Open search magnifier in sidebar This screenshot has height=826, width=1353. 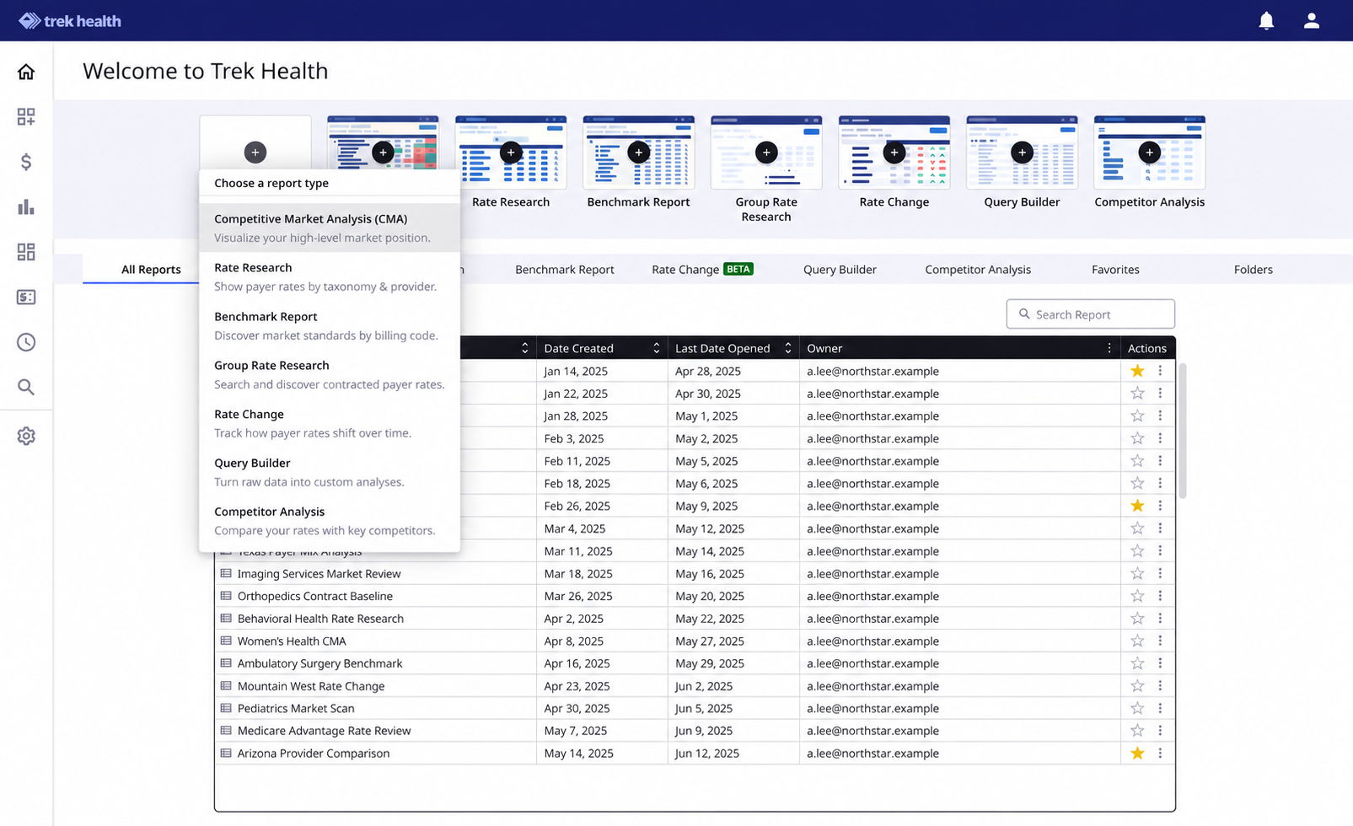[26, 387]
